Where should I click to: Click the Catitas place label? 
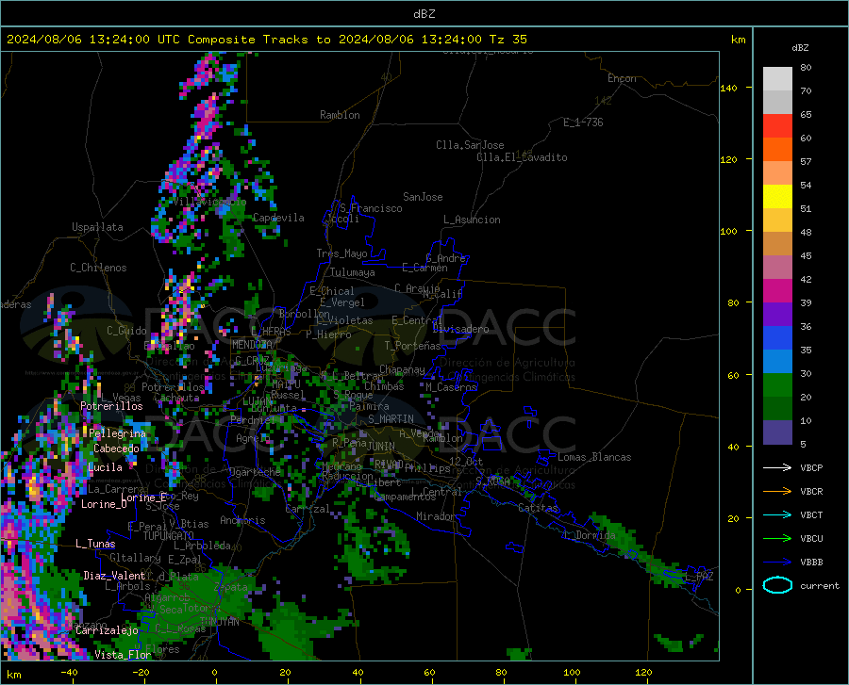pyautogui.click(x=538, y=508)
